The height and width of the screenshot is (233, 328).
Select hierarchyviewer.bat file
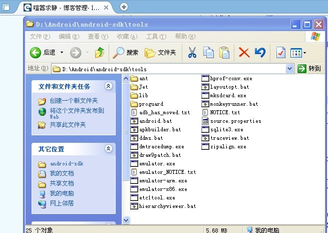click(163, 206)
